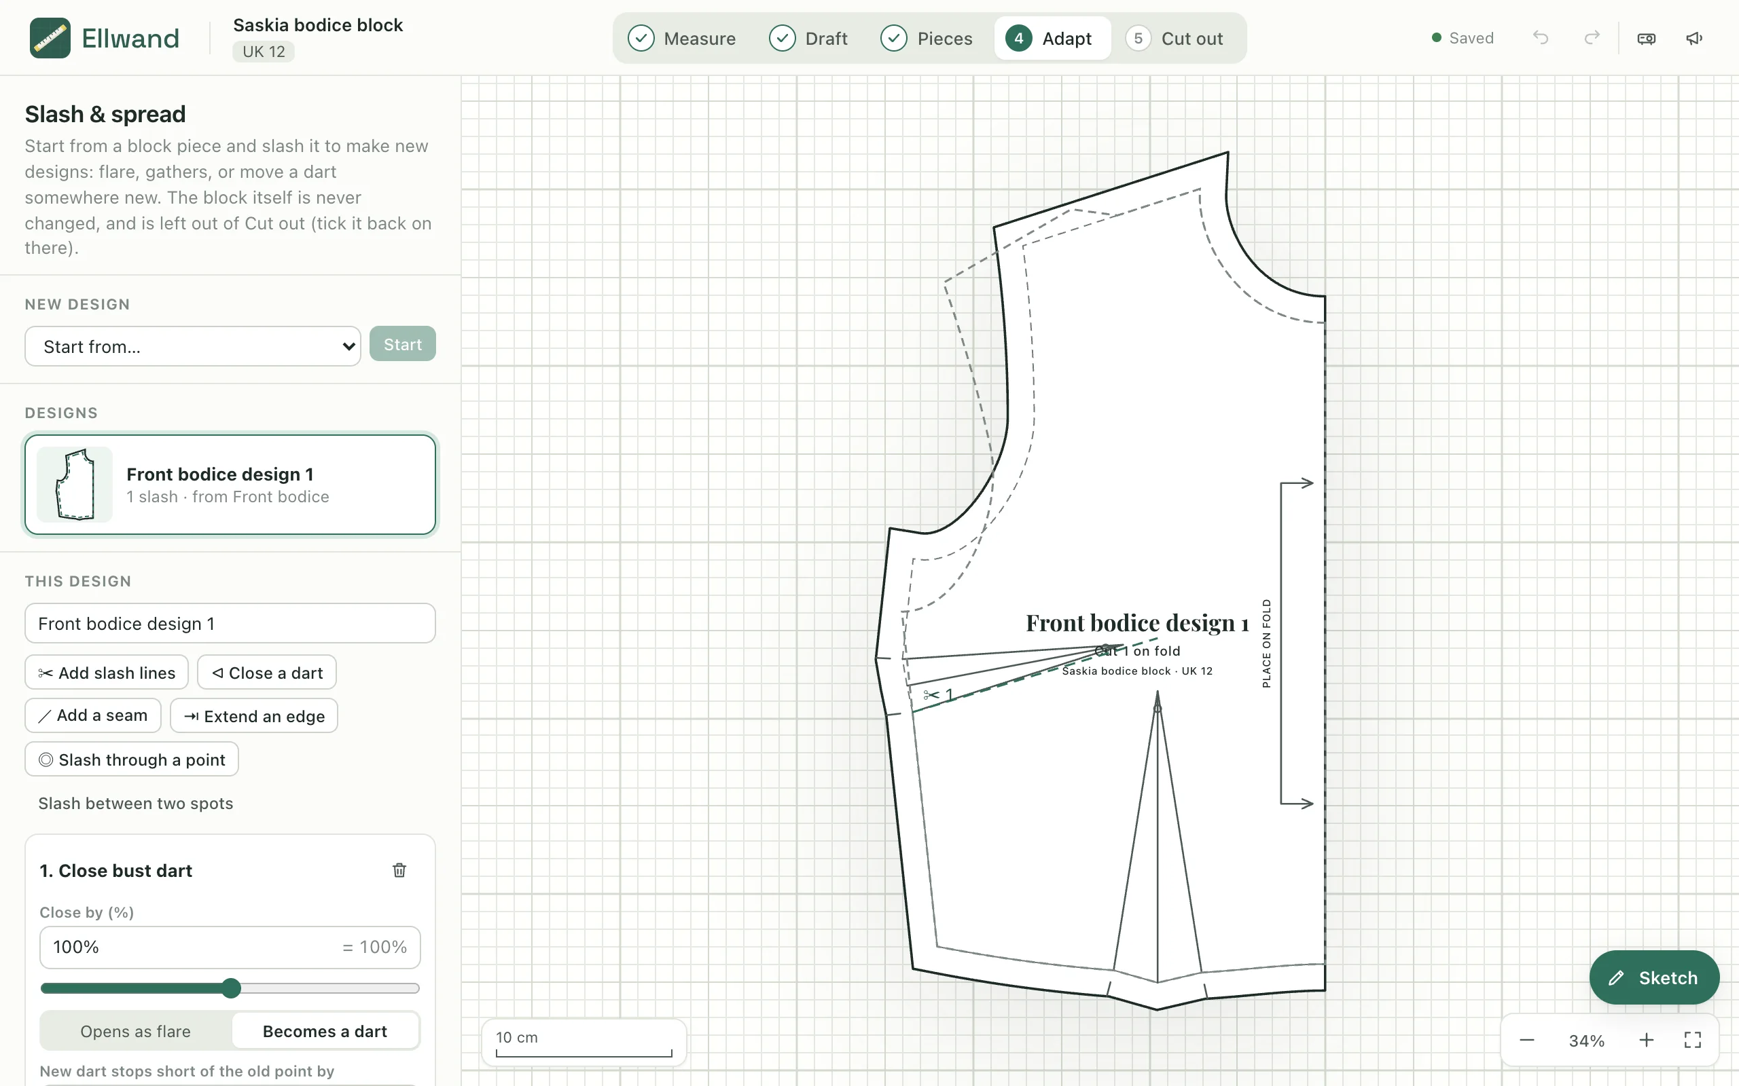This screenshot has height=1086, width=1739.
Task: Select the Opens as flare option
Action: pyautogui.click(x=136, y=1032)
